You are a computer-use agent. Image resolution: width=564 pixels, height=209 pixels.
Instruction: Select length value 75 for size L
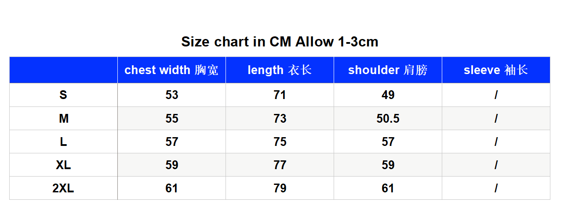(x=280, y=142)
